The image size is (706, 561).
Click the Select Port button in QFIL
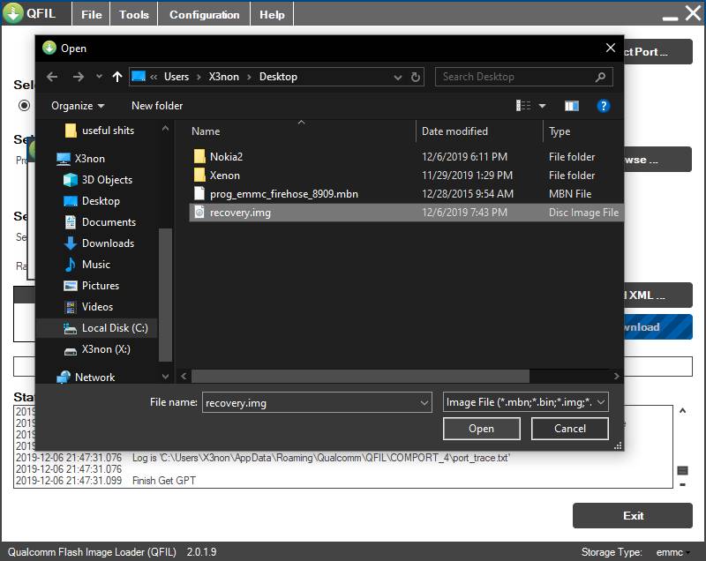pyautogui.click(x=657, y=52)
